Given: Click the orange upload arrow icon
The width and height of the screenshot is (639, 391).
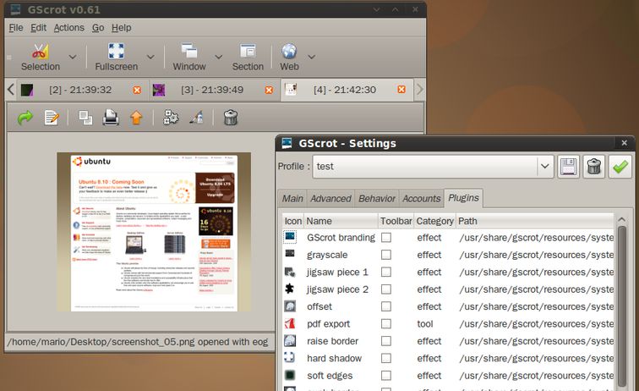Looking at the screenshot, I should pos(135,118).
